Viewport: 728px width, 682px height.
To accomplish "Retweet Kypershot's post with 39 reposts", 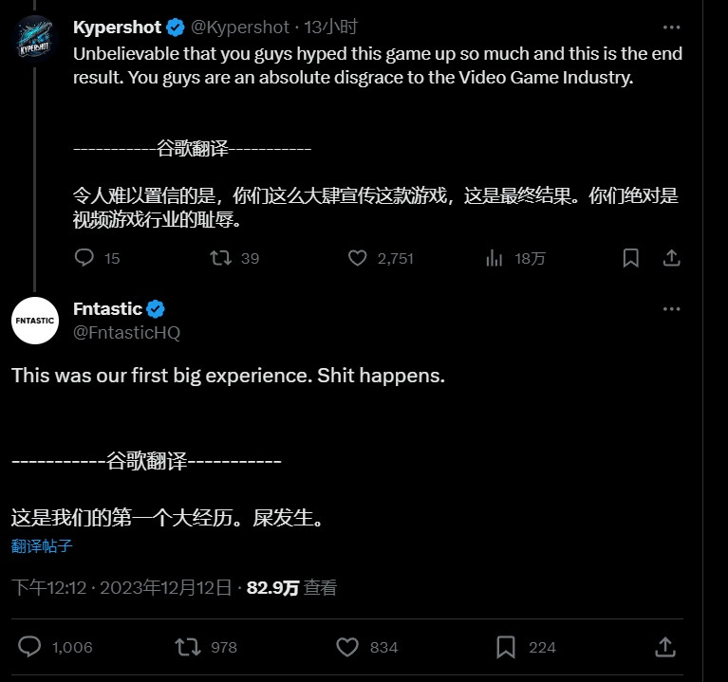I will [220, 257].
